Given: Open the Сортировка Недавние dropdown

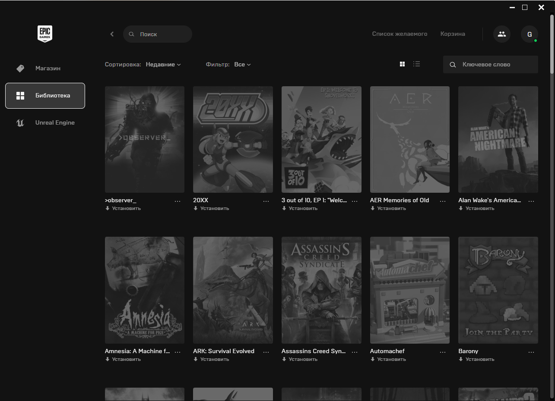Looking at the screenshot, I should tap(163, 64).
